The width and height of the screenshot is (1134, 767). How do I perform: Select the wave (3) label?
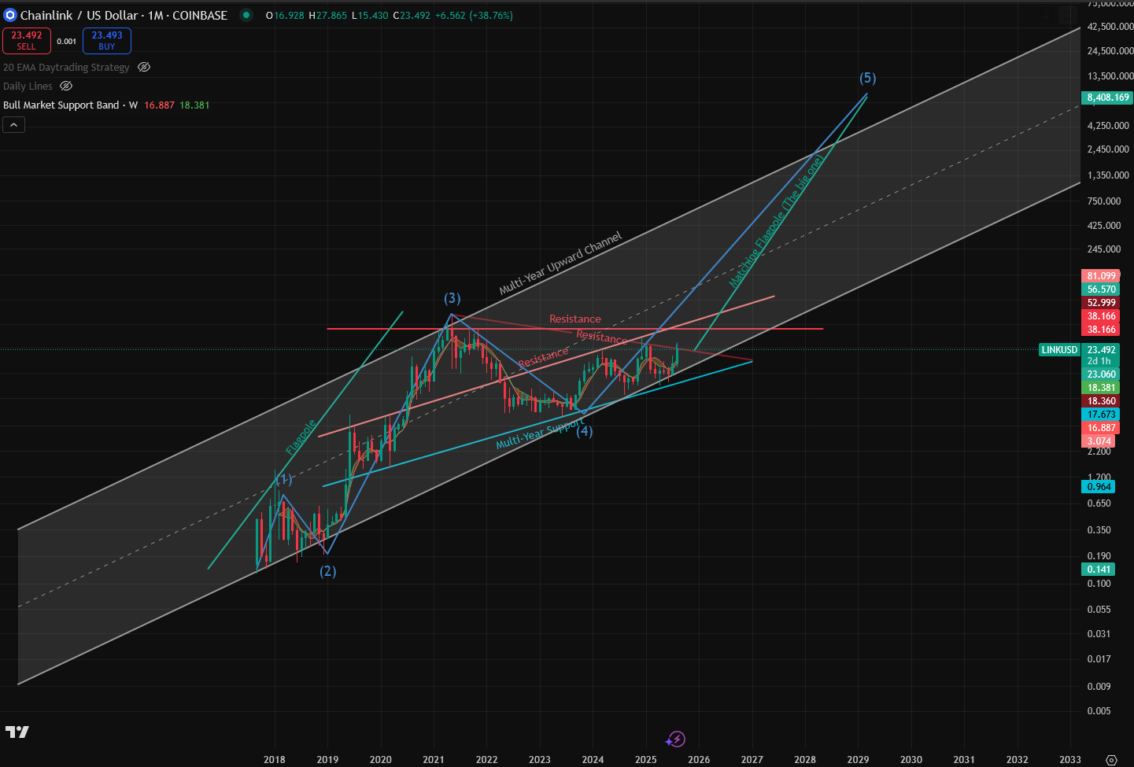pos(452,298)
